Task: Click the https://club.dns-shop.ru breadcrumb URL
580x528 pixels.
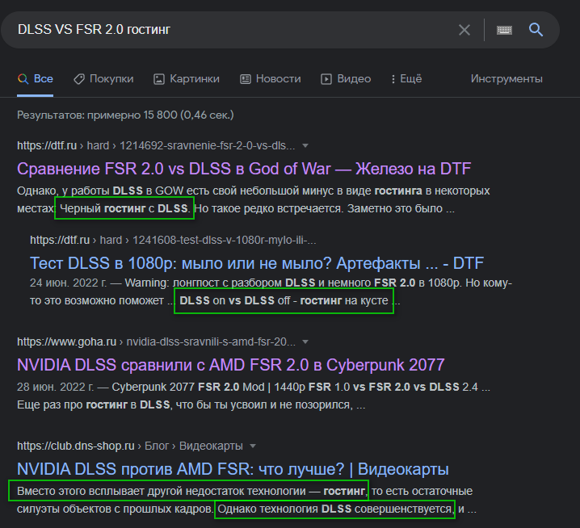Action: tap(75, 446)
